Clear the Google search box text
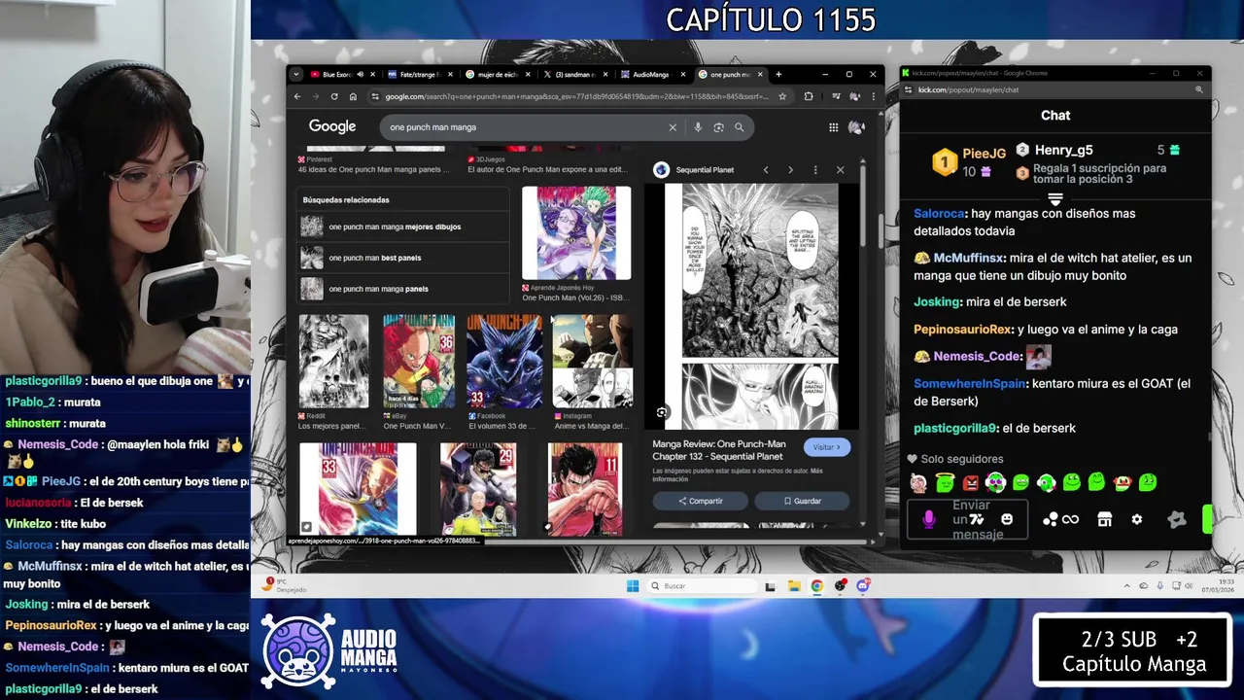 coord(672,127)
